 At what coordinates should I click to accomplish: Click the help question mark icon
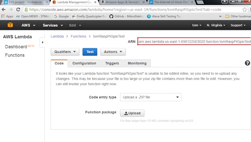click(247, 63)
